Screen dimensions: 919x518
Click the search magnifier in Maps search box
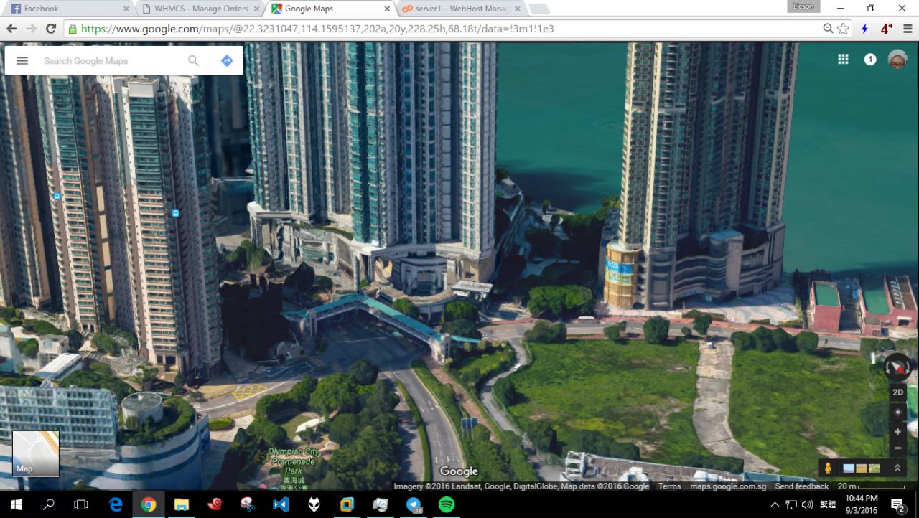pos(193,61)
